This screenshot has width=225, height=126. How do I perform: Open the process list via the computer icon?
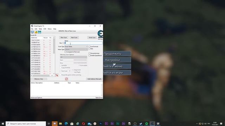(32, 32)
